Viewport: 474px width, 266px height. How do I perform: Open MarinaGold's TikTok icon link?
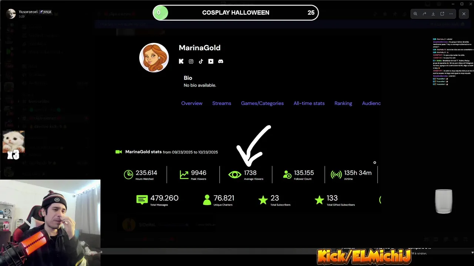201,61
